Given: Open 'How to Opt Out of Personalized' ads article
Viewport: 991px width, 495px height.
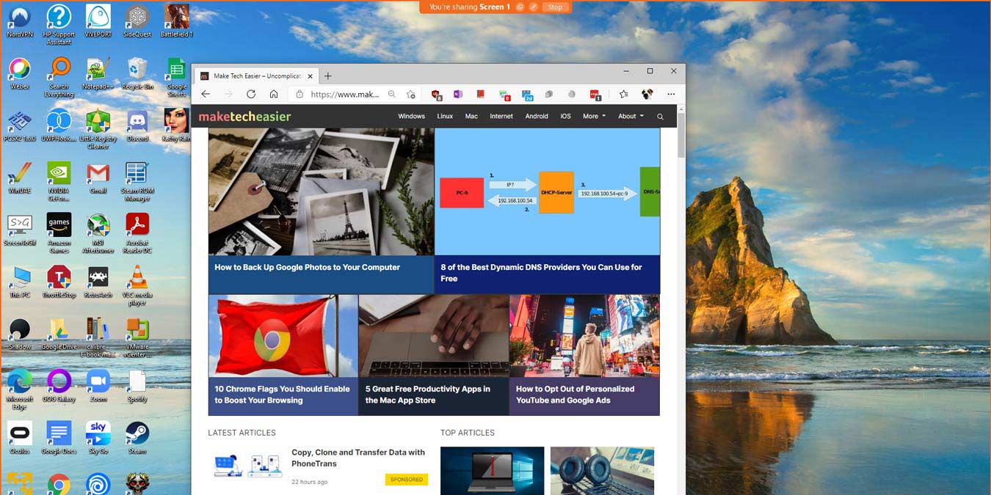Looking at the screenshot, I should pos(575,395).
